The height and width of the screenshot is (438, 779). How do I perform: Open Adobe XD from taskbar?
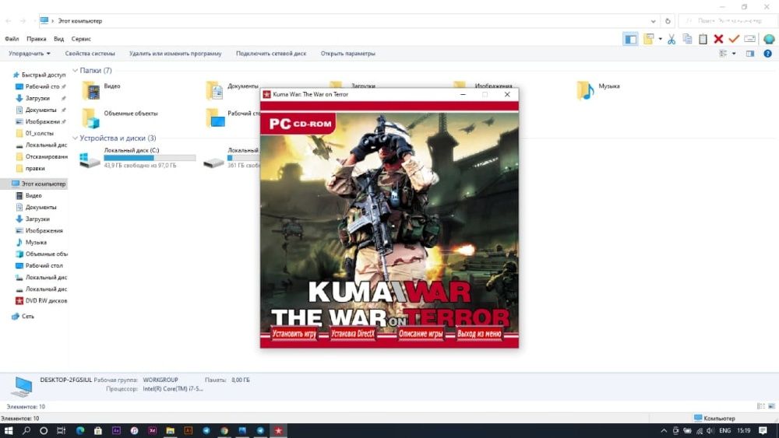point(152,430)
